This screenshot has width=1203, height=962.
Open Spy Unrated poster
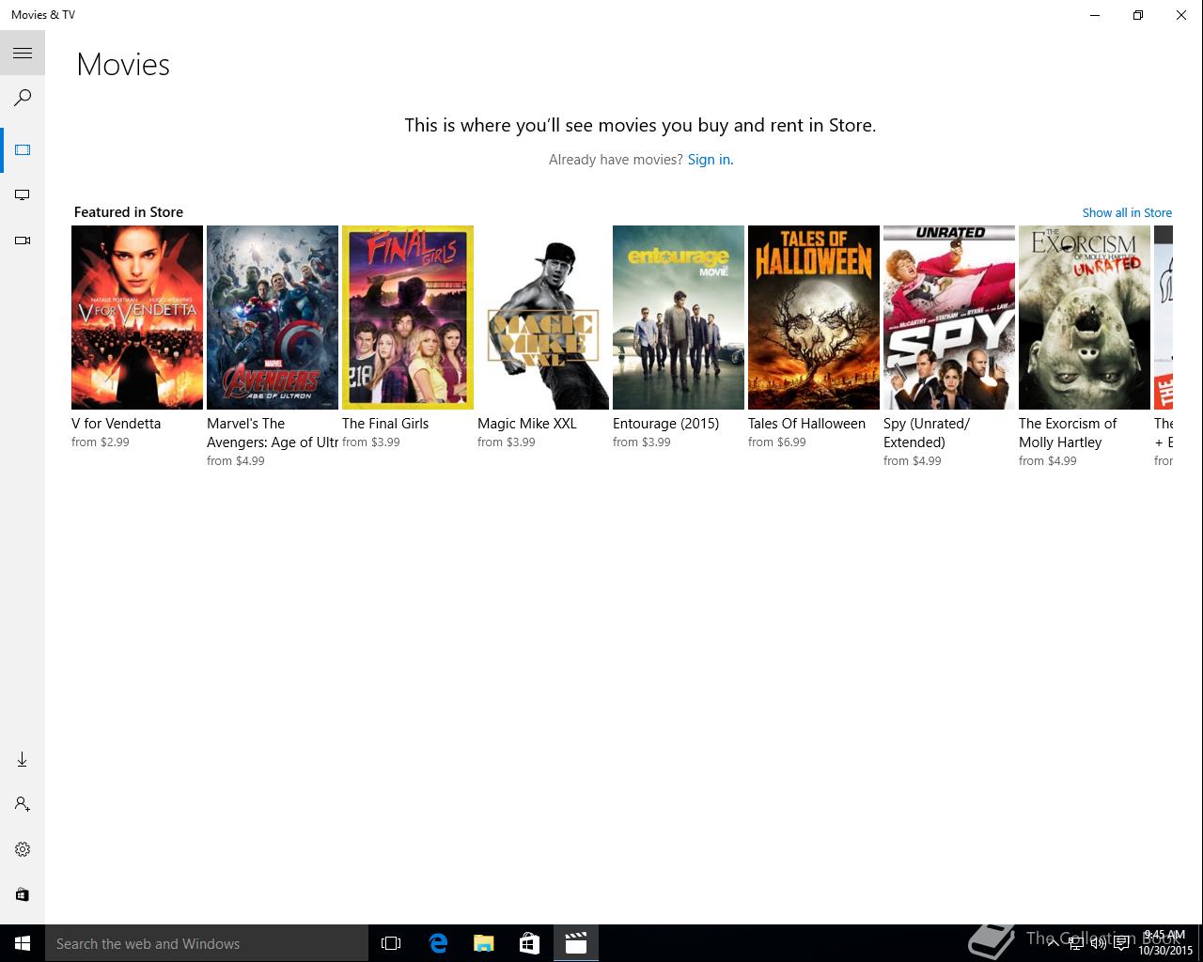(x=949, y=318)
